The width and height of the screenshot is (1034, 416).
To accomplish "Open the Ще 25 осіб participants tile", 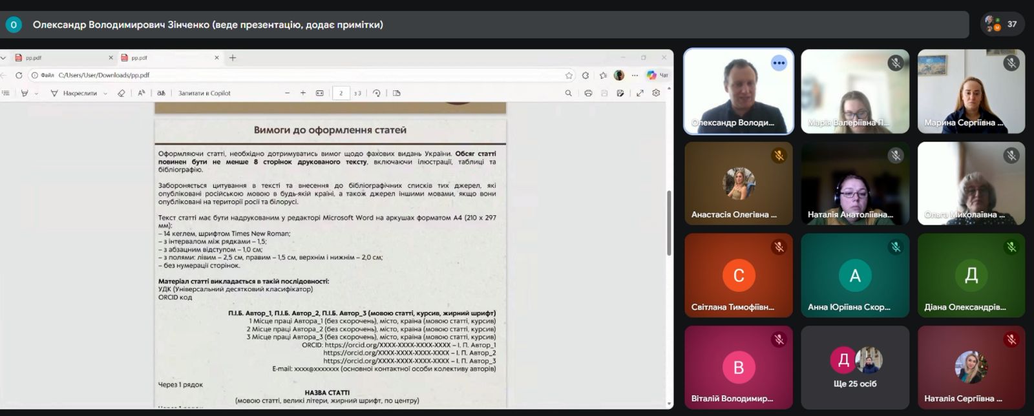I will coord(854,367).
